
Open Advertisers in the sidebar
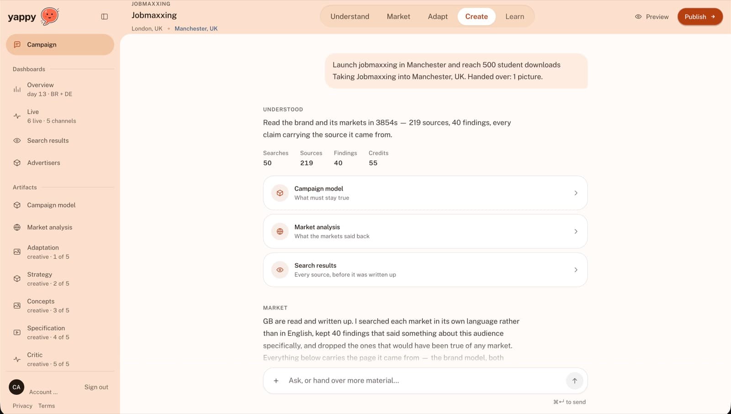click(x=60, y=163)
